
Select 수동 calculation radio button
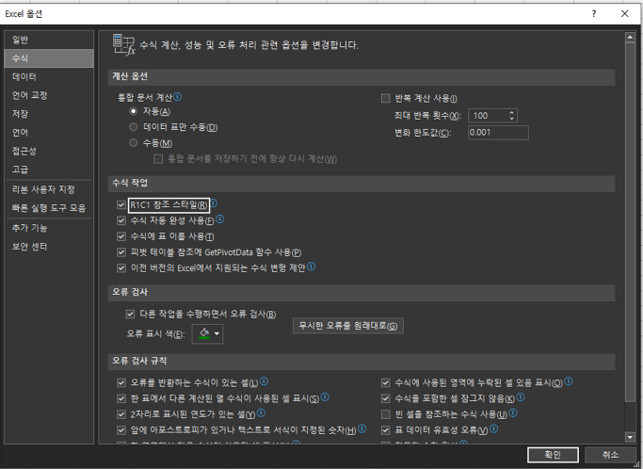click(x=134, y=143)
